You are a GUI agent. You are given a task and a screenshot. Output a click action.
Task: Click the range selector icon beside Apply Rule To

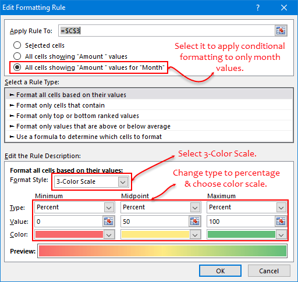point(281,31)
